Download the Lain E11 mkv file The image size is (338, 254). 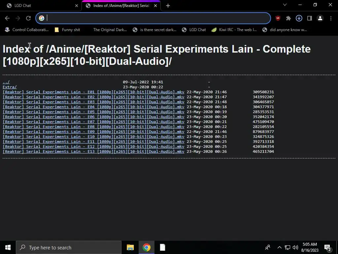tap(93, 142)
